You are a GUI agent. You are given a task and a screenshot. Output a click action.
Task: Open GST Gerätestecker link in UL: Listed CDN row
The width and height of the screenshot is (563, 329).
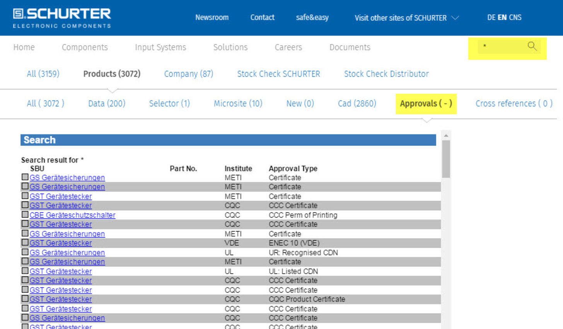point(61,271)
